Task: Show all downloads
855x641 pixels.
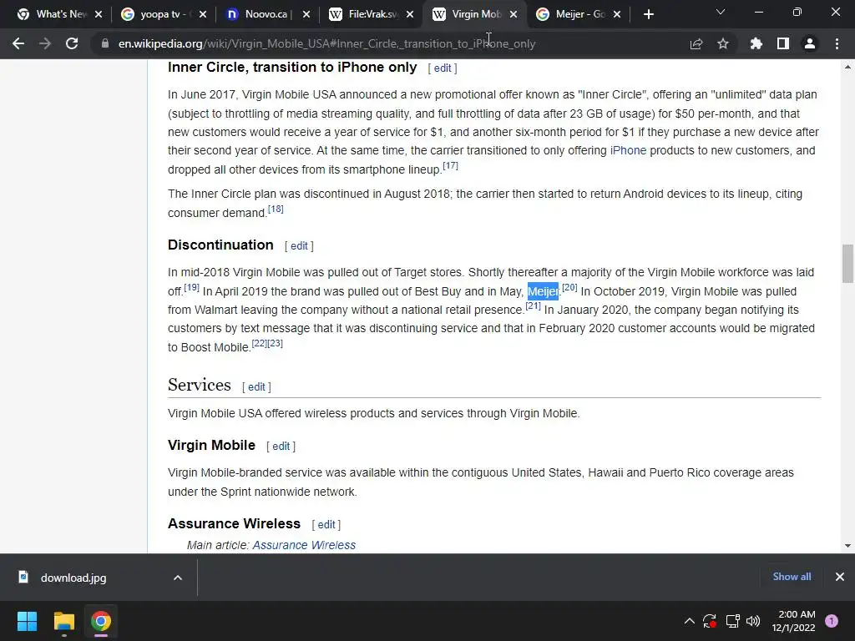Action: pos(792,577)
